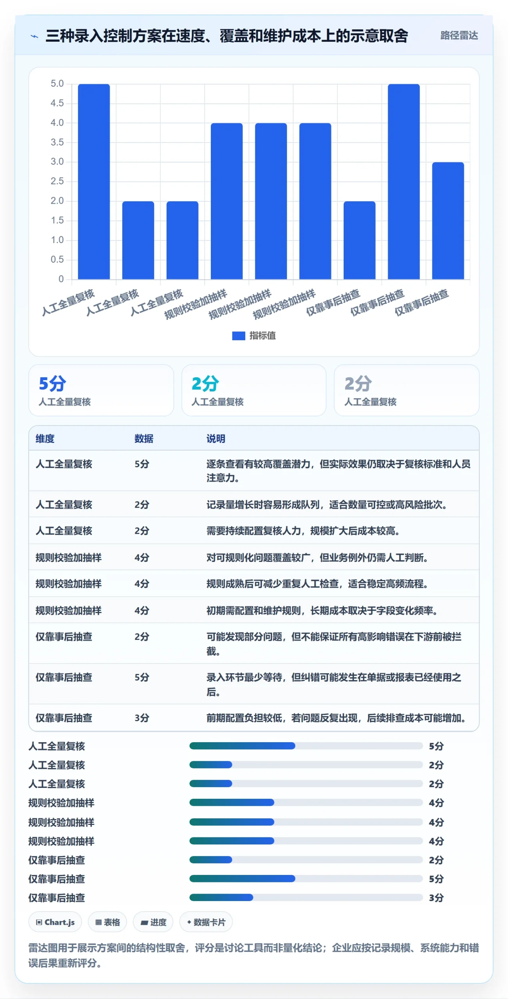Click the 仅靠事后抽查 5分 progress bar
508x999 pixels.
[x=306, y=878]
